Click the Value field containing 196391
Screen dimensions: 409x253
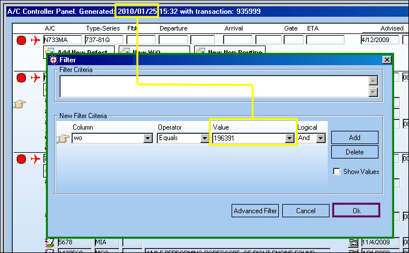[249, 138]
